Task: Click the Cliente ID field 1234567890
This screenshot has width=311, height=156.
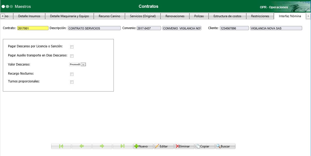Action: [x=234, y=28]
